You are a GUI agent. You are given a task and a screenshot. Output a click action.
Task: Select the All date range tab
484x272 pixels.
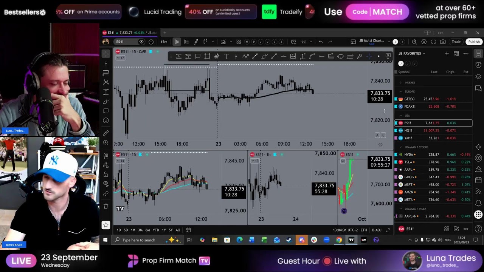pyautogui.click(x=178, y=230)
